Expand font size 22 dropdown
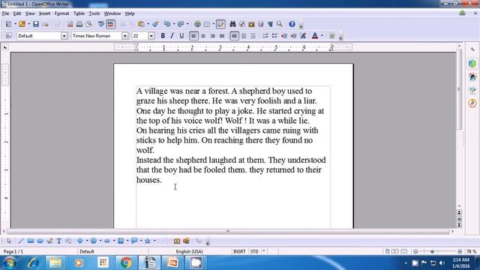The height and width of the screenshot is (270, 480). tap(151, 36)
